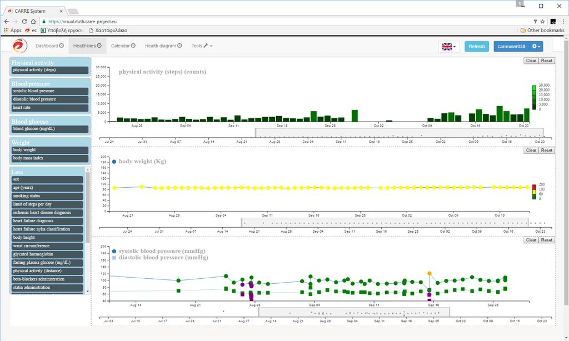Open the language flag dropdown

tap(449, 47)
